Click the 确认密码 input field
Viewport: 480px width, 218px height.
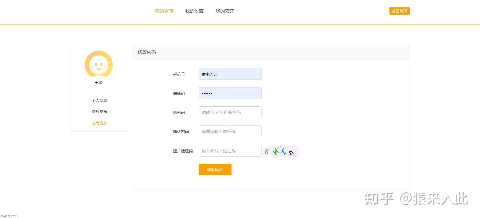click(x=230, y=131)
